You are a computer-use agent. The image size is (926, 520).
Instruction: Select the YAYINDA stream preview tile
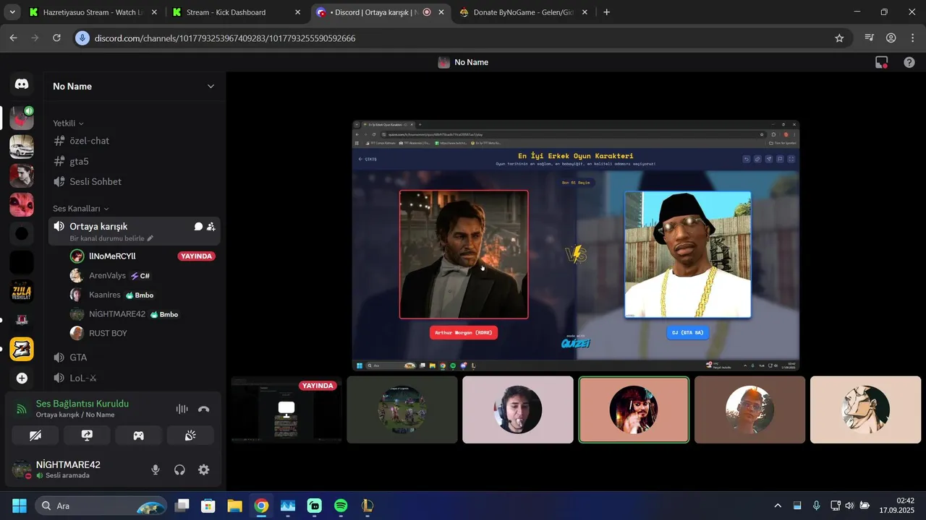pos(286,409)
